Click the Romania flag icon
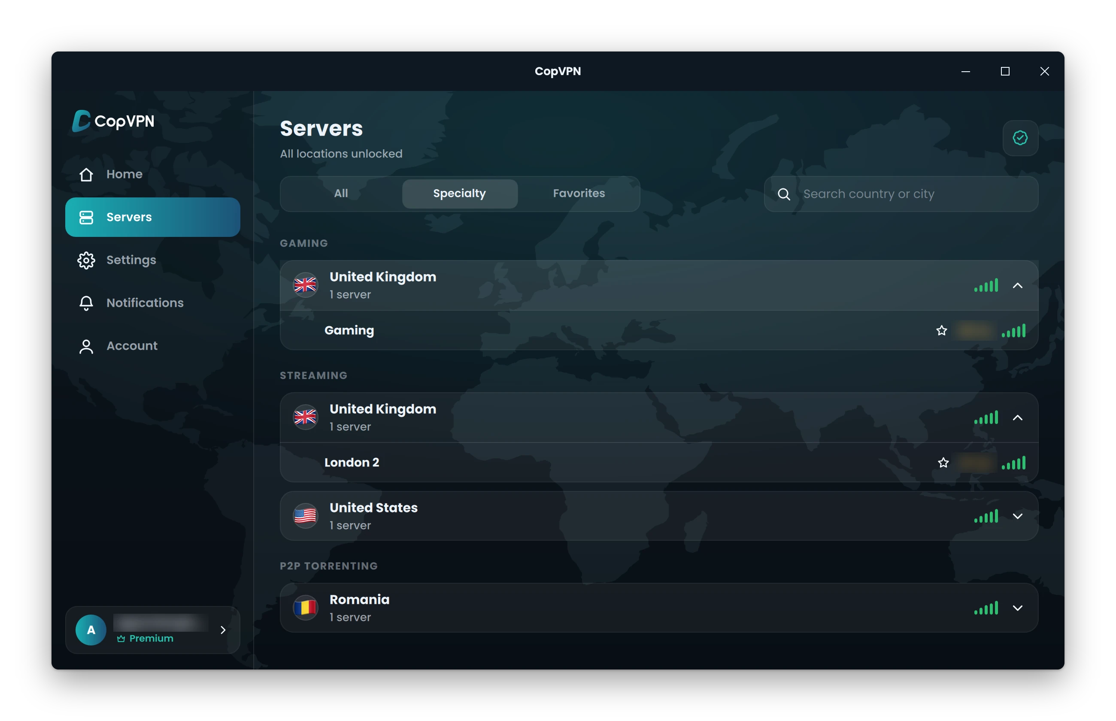This screenshot has width=1116, height=721. (x=305, y=608)
